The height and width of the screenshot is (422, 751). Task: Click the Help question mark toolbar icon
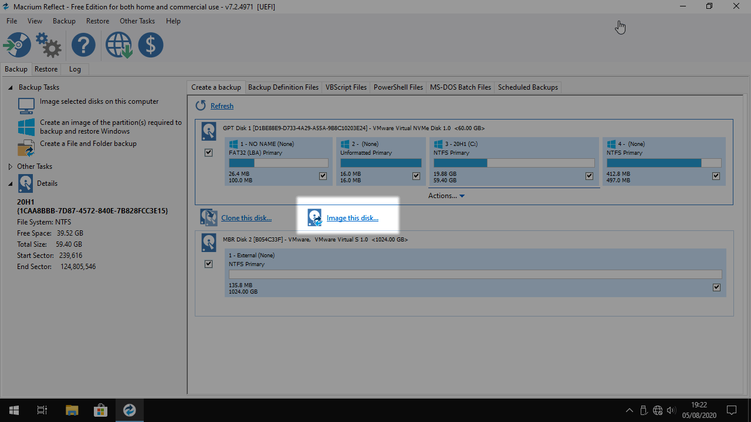(x=83, y=45)
